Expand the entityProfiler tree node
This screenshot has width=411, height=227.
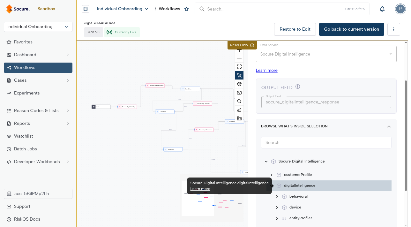coord(277,218)
